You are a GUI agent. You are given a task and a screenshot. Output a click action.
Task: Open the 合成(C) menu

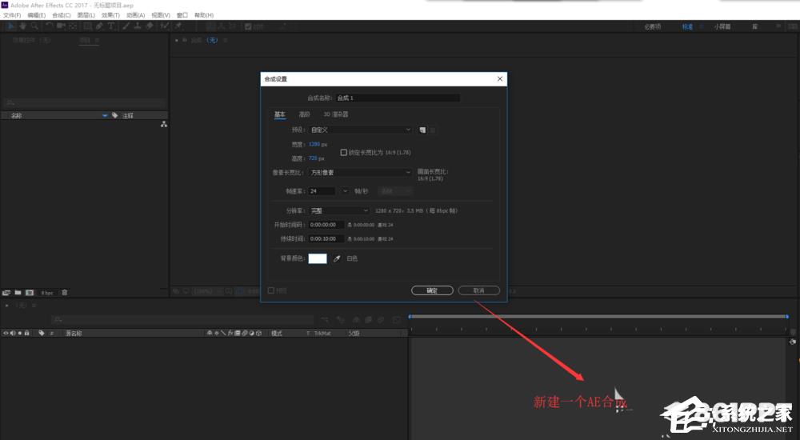(x=62, y=15)
